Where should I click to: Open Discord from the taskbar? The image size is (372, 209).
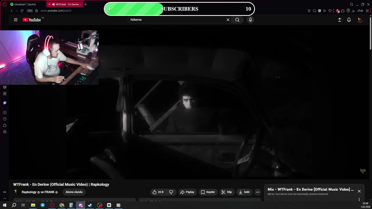click(x=81, y=205)
